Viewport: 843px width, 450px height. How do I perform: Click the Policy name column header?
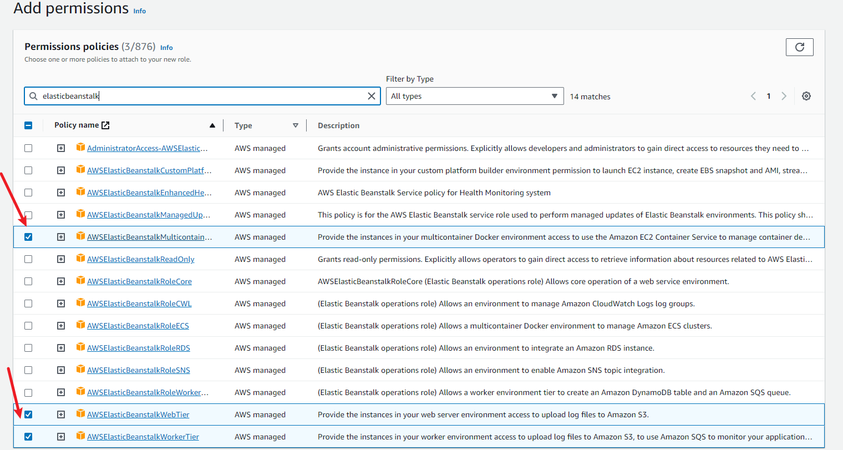coord(77,125)
